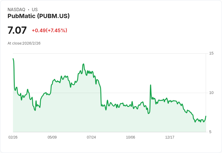Select the 05/09 date marker
The image size is (222, 153).
click(x=52, y=137)
